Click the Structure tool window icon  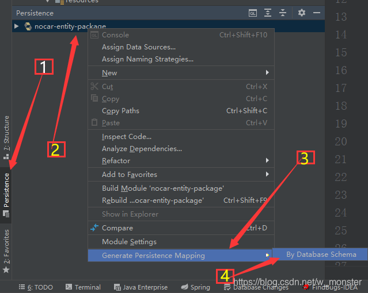[x=6, y=156]
